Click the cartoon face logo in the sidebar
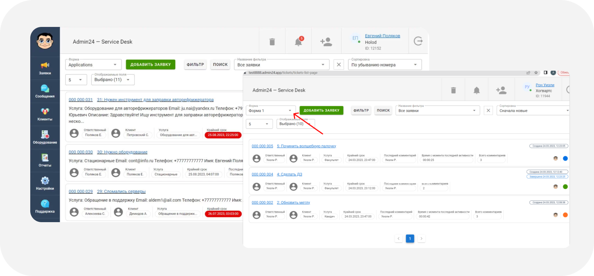Screen dimensions: 594x276 45,41
